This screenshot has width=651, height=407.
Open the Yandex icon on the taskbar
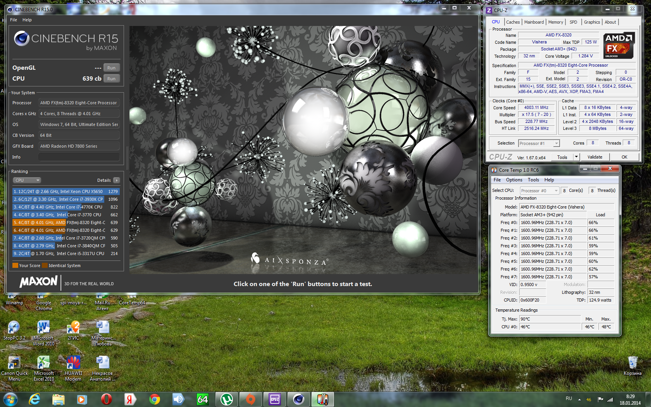[130, 399]
